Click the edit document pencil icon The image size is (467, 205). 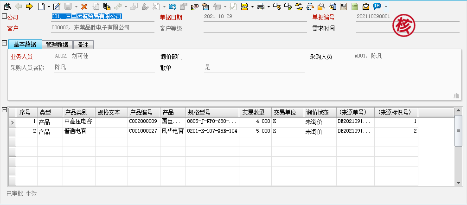57,6
